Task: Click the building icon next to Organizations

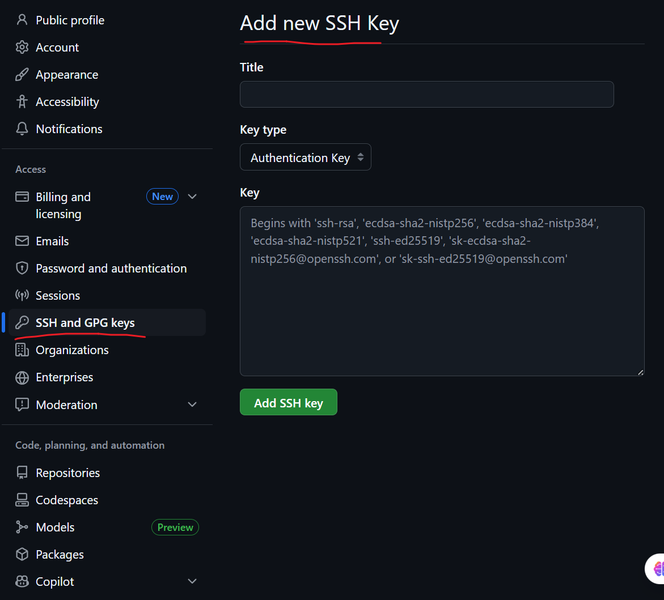Action: (22, 350)
